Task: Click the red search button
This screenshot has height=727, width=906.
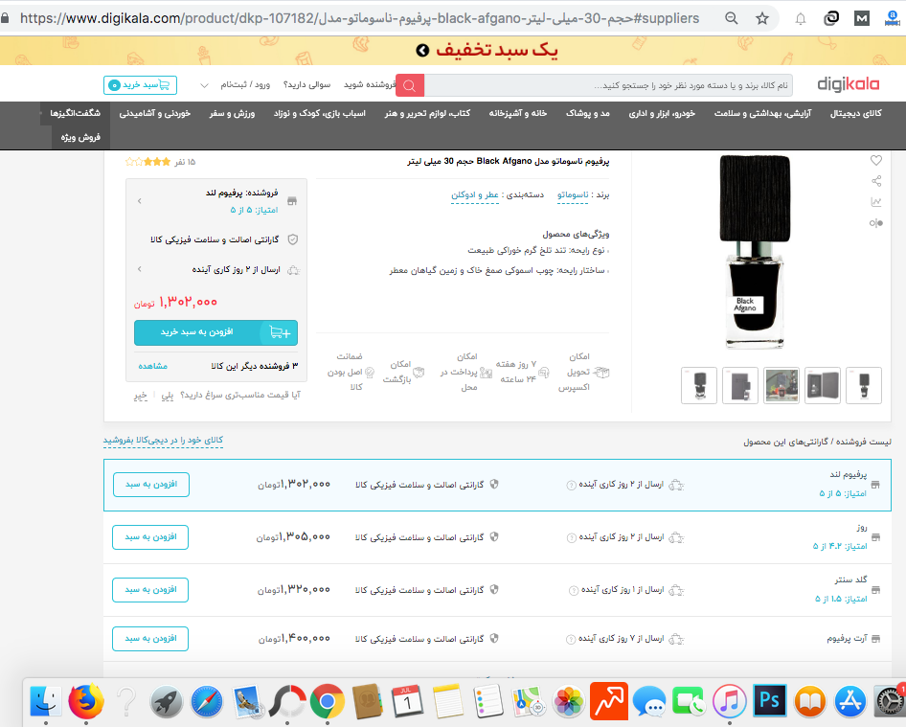Action: point(410,85)
